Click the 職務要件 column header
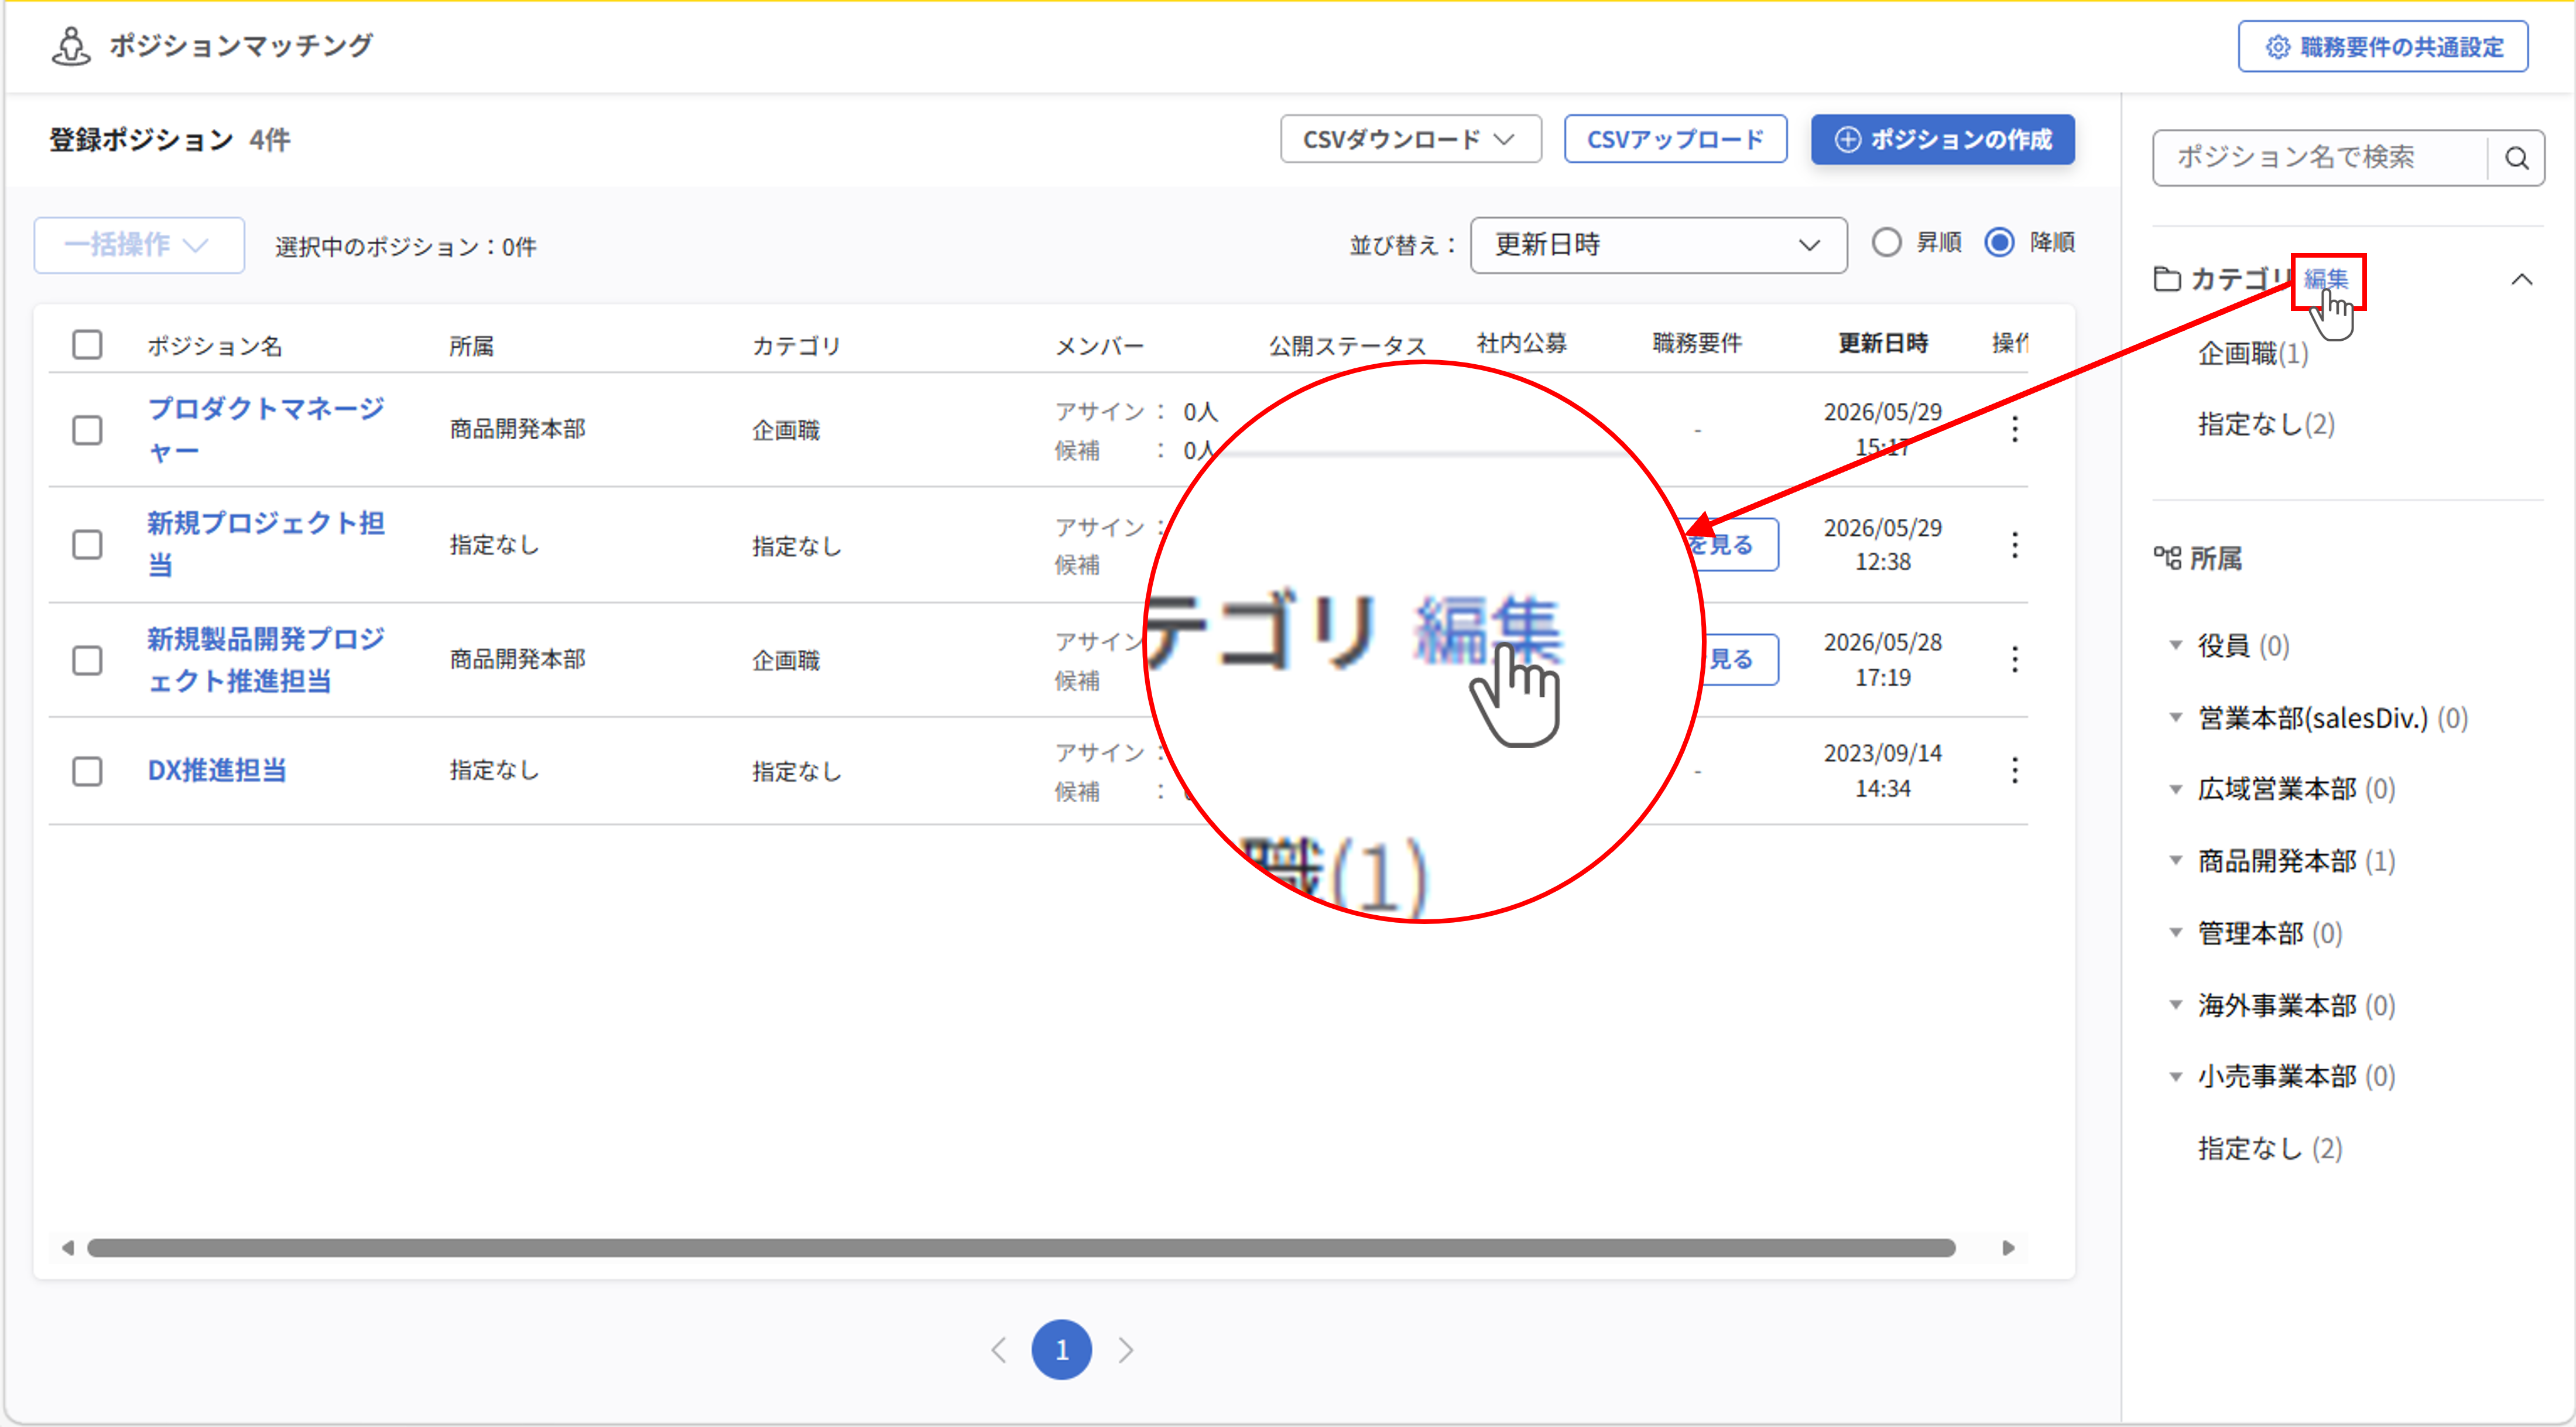2576x1427 pixels. pyautogui.click(x=1697, y=343)
